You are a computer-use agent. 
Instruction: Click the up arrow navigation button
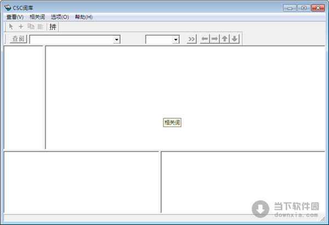[224, 39]
